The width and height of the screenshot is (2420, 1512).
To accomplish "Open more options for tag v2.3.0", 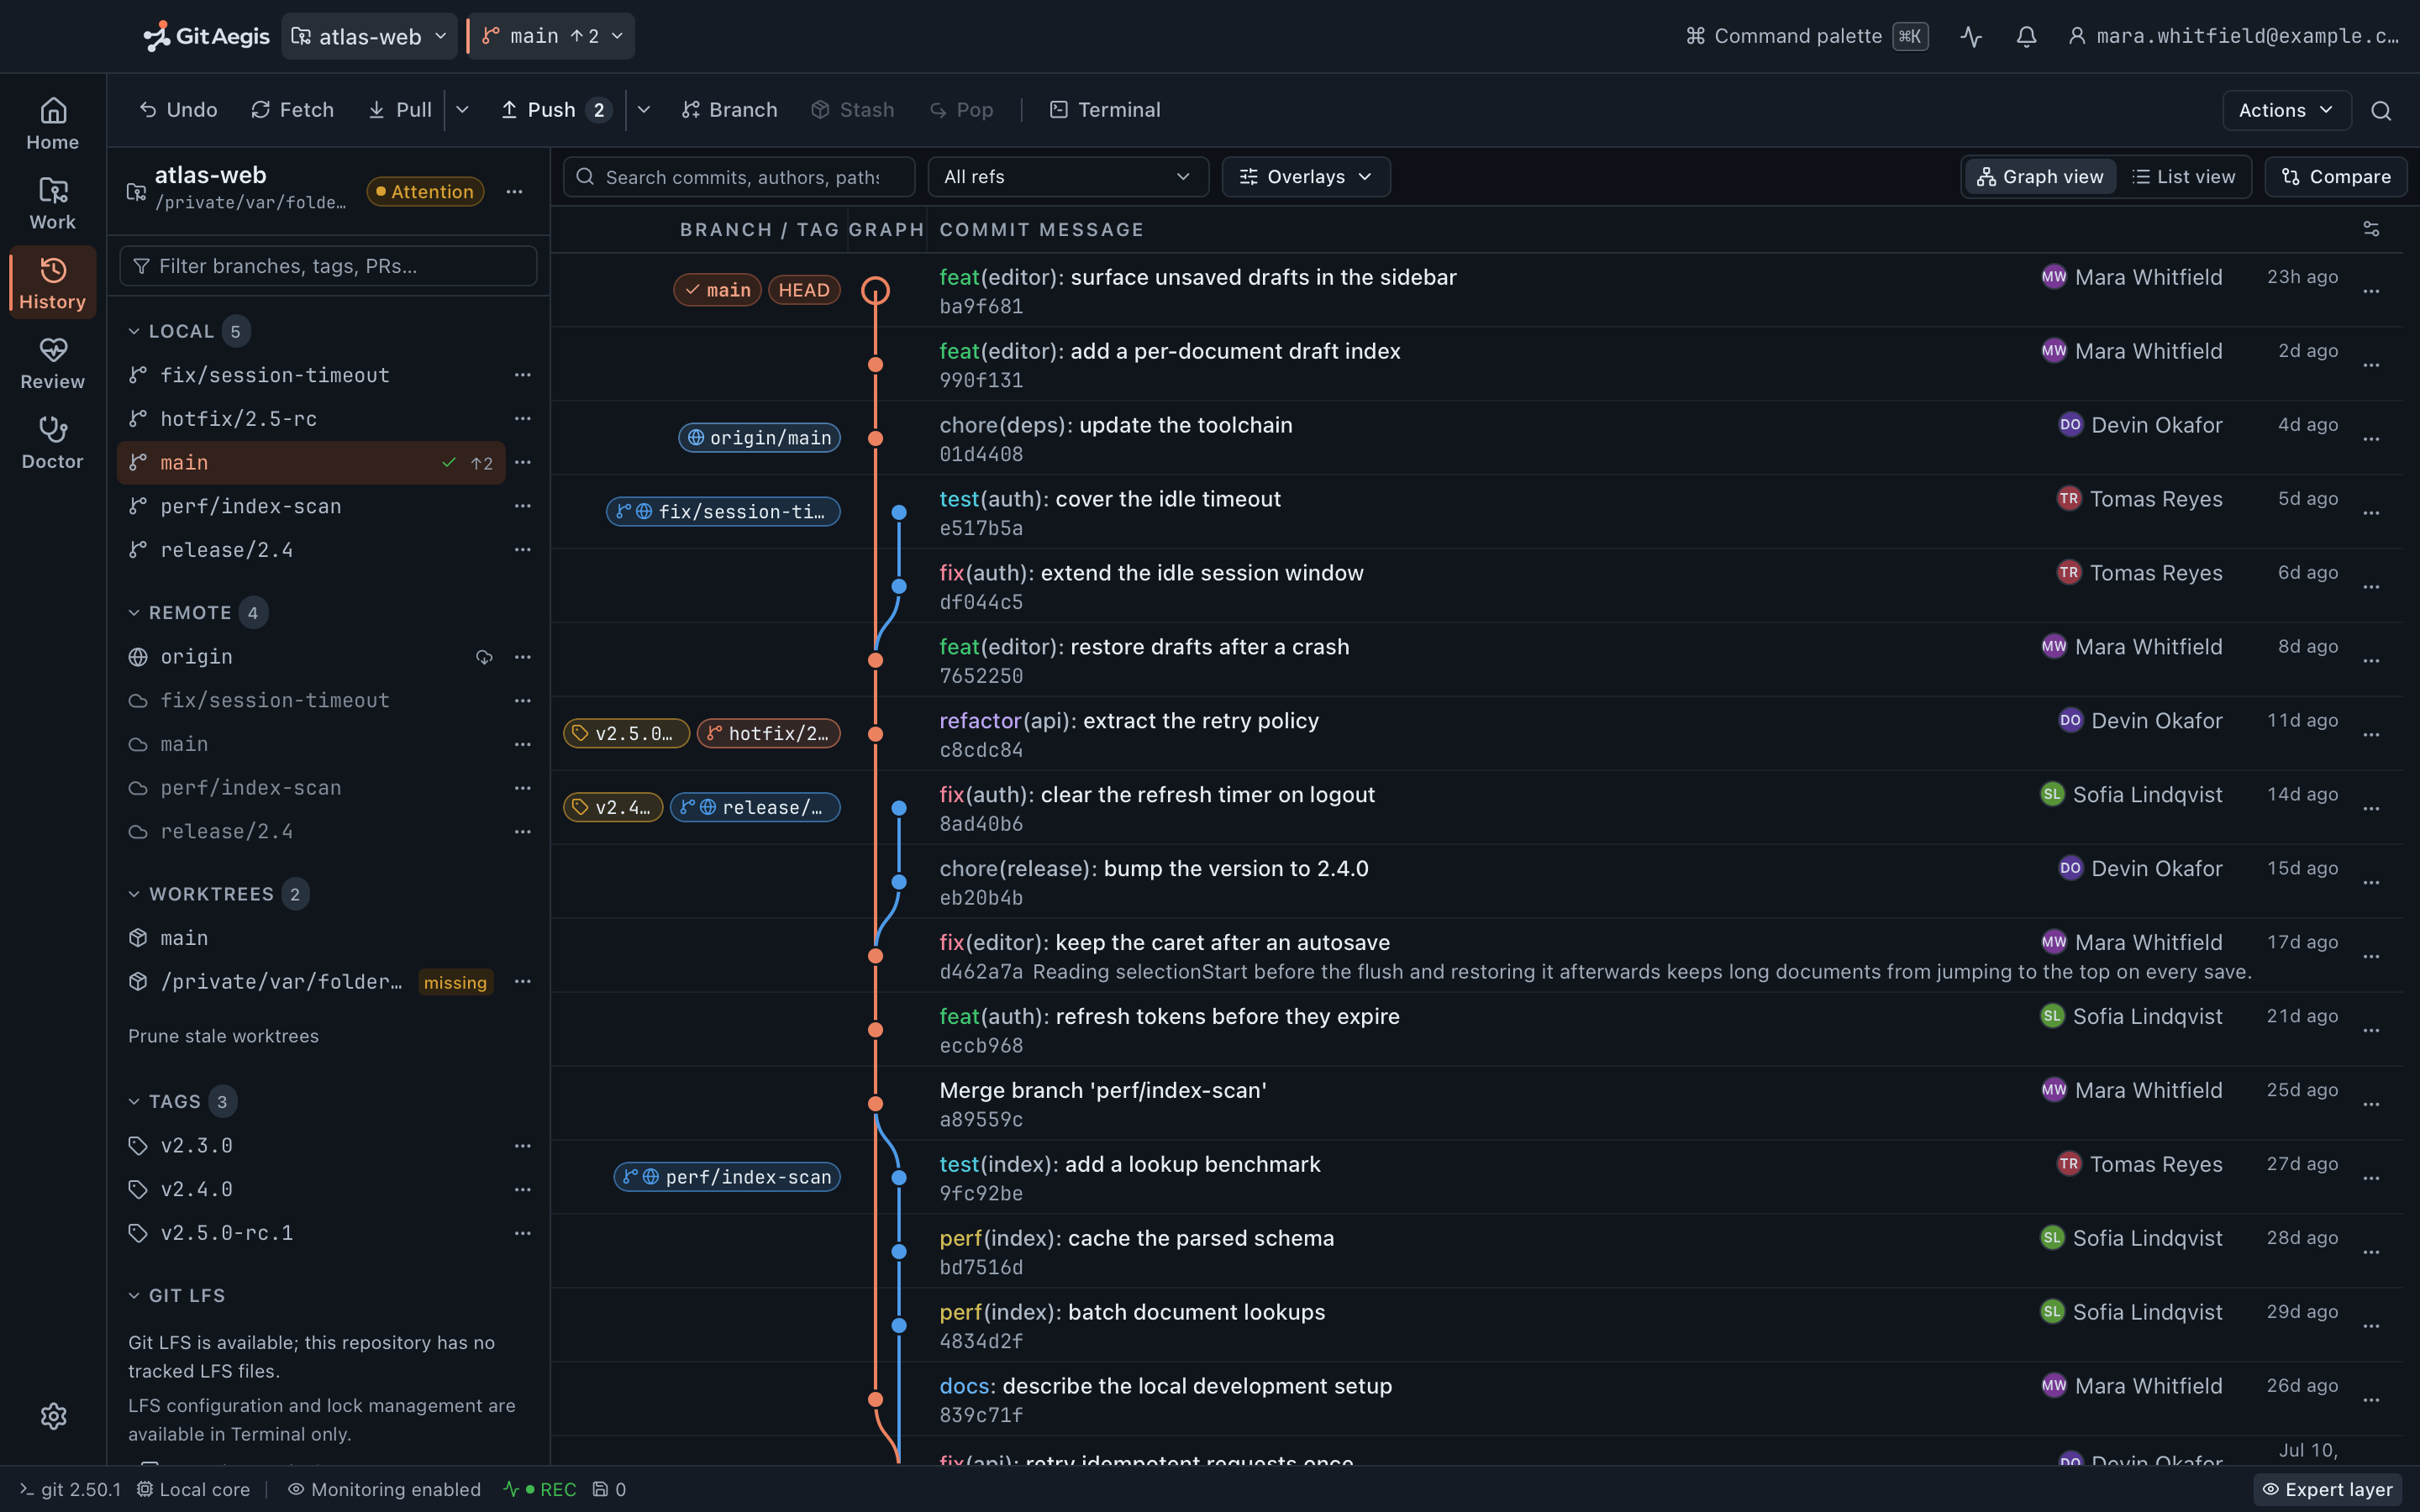I will tap(522, 1146).
